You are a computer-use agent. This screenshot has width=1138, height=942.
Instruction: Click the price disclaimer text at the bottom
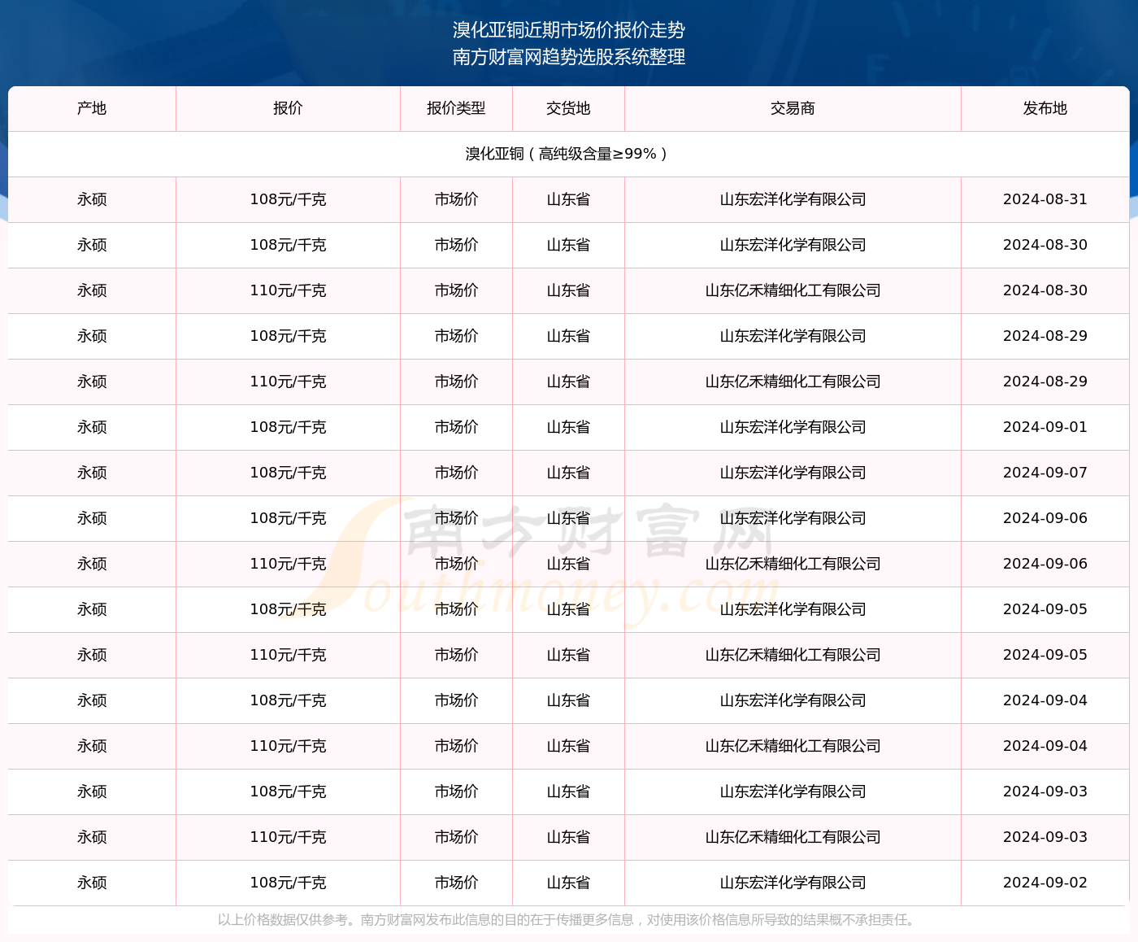[x=568, y=920]
